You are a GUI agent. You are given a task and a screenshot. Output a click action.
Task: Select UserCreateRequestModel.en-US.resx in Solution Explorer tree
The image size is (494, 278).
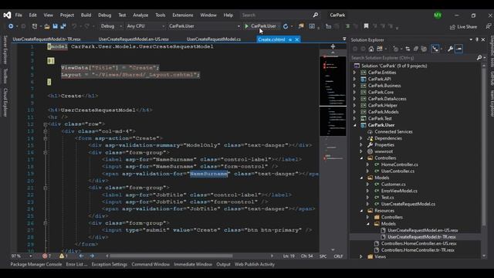pyautogui.click(x=423, y=230)
